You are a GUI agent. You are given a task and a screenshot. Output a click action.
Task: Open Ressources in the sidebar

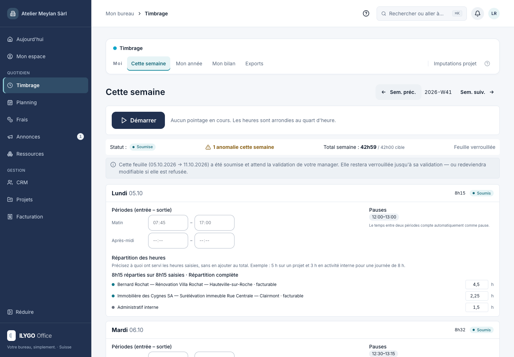click(46, 154)
